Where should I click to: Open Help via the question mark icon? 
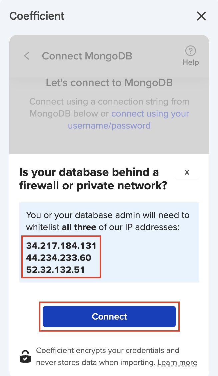tap(190, 51)
